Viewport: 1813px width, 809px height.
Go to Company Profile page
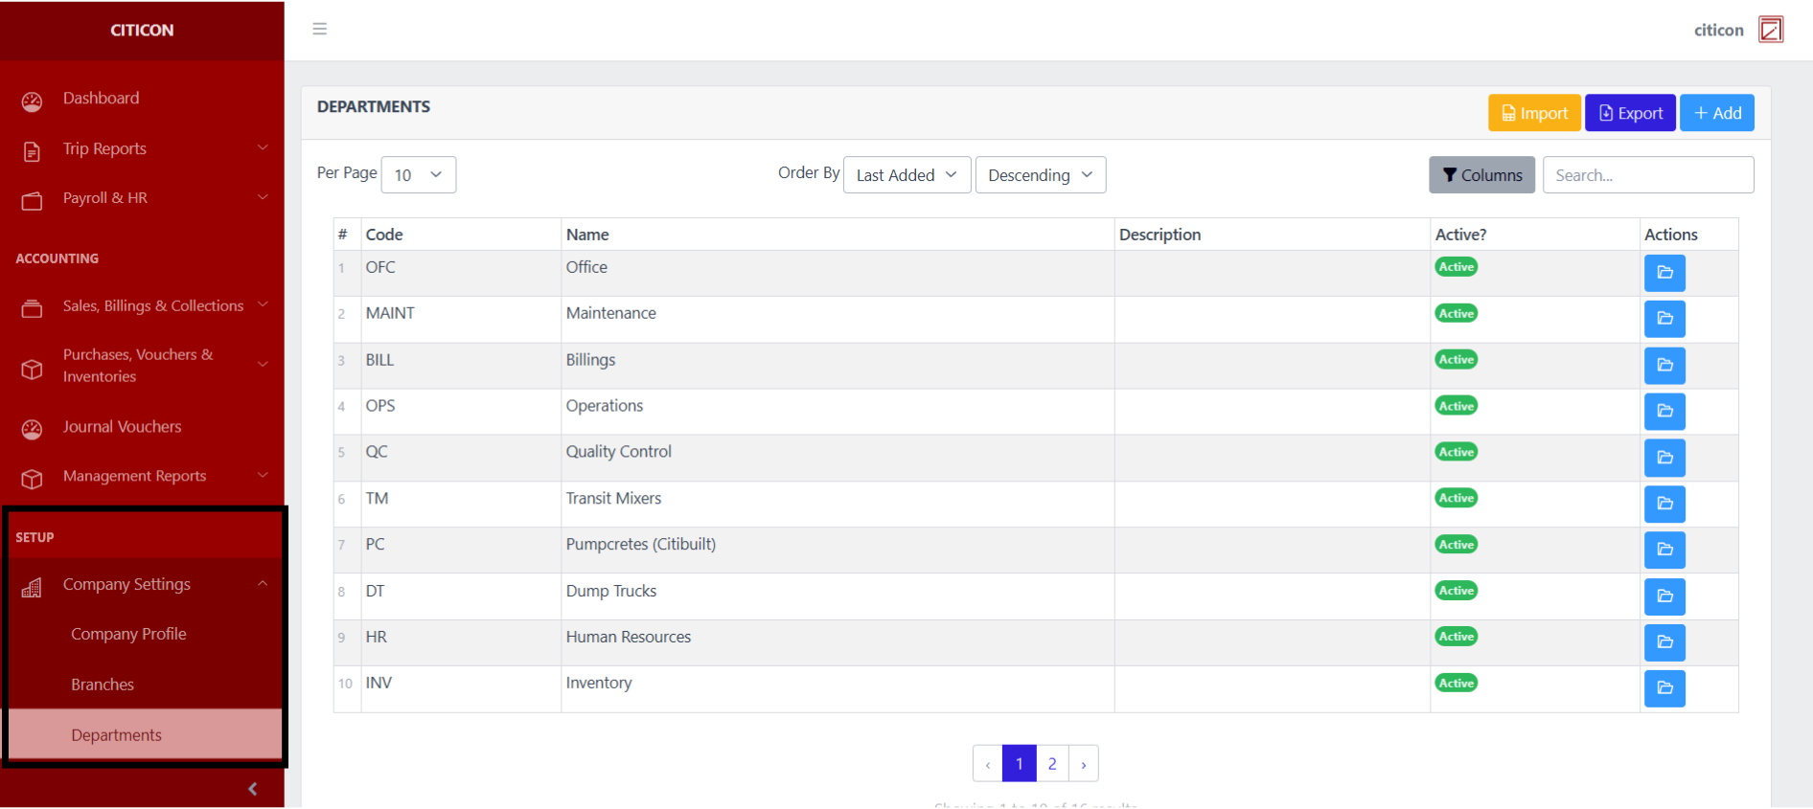tap(128, 635)
